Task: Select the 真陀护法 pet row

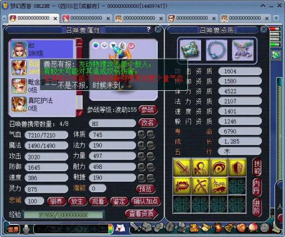Action: point(42,105)
